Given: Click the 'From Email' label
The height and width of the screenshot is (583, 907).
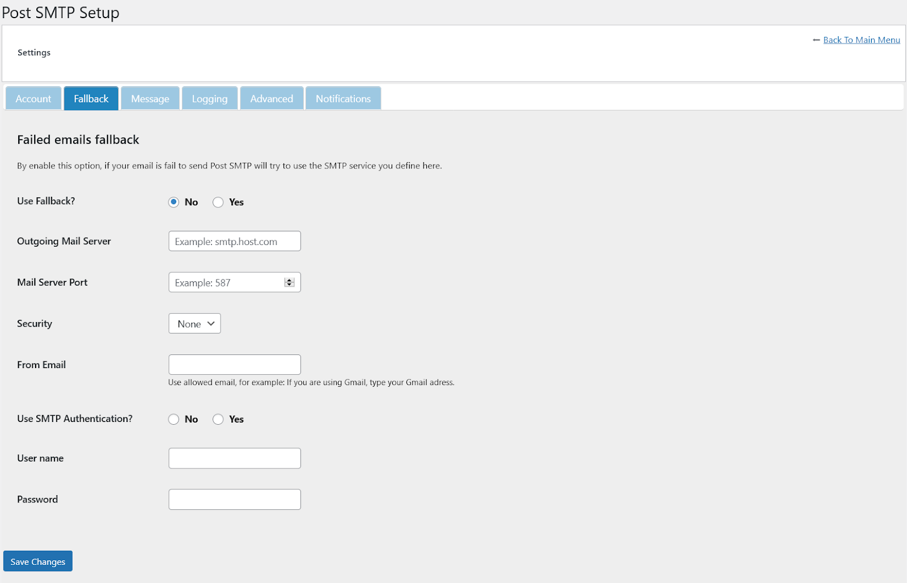Looking at the screenshot, I should point(41,365).
